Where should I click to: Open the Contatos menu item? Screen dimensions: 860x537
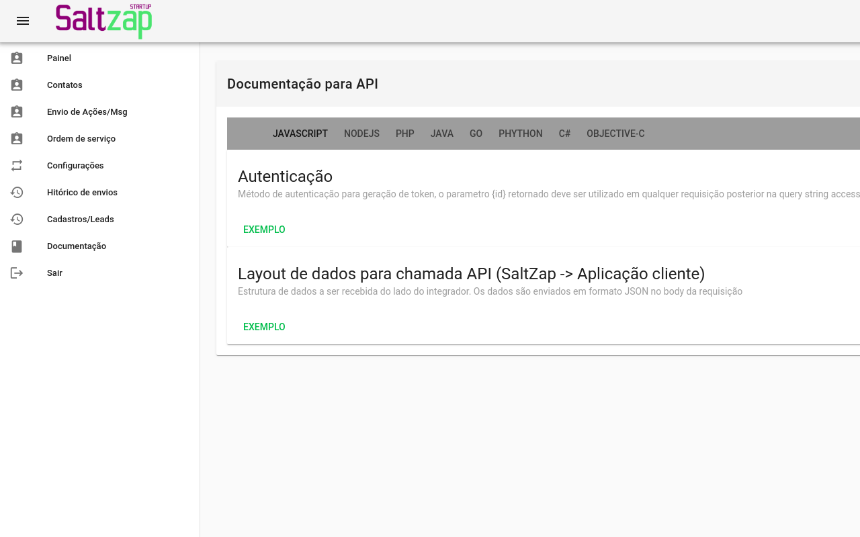coord(64,85)
